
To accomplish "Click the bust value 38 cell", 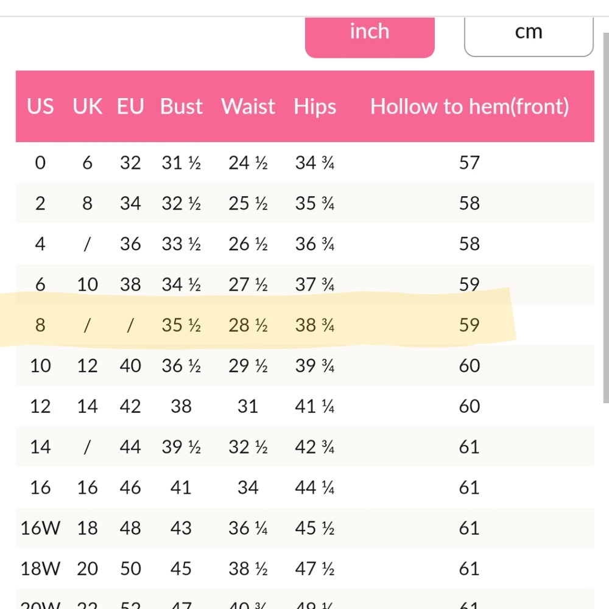I will pyautogui.click(x=181, y=406).
